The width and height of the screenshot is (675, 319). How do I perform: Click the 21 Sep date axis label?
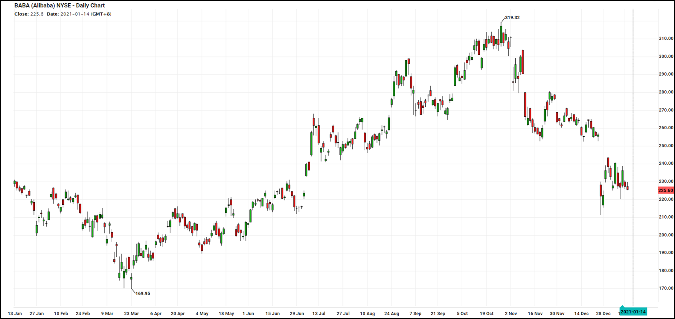[x=438, y=313]
